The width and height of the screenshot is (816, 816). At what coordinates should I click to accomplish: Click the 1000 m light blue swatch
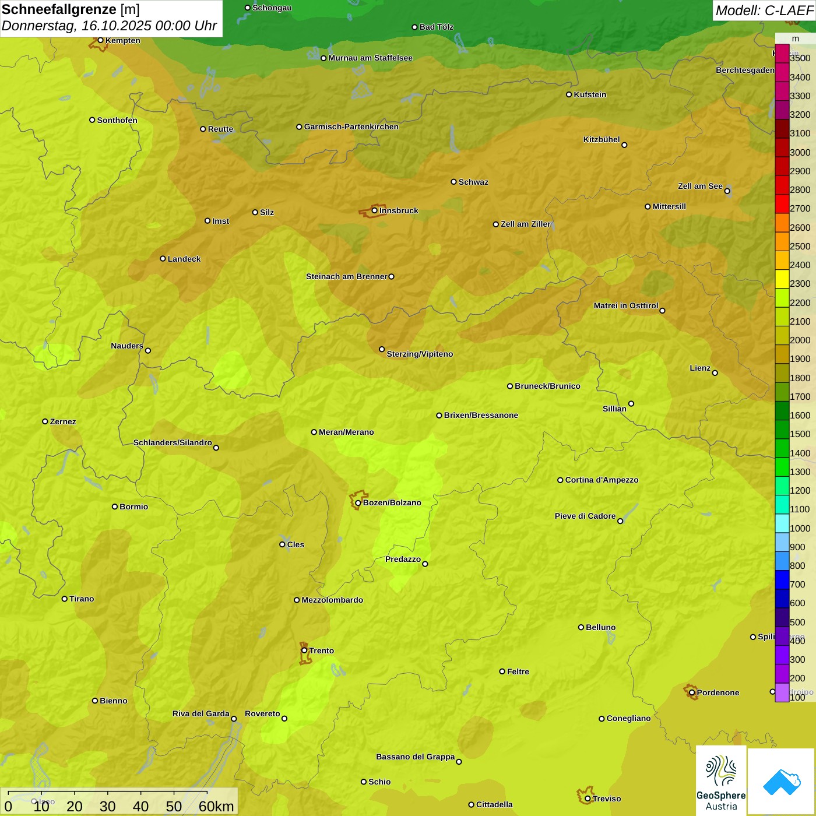click(x=782, y=523)
